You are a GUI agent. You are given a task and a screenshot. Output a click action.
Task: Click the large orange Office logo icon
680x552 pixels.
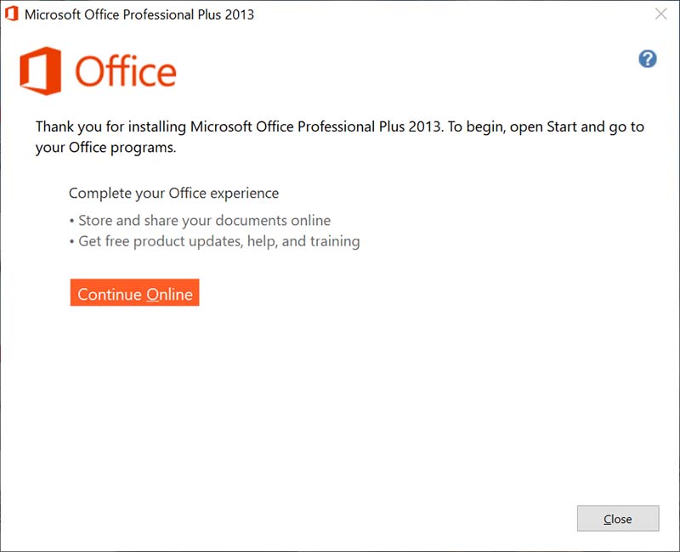pyautogui.click(x=40, y=70)
